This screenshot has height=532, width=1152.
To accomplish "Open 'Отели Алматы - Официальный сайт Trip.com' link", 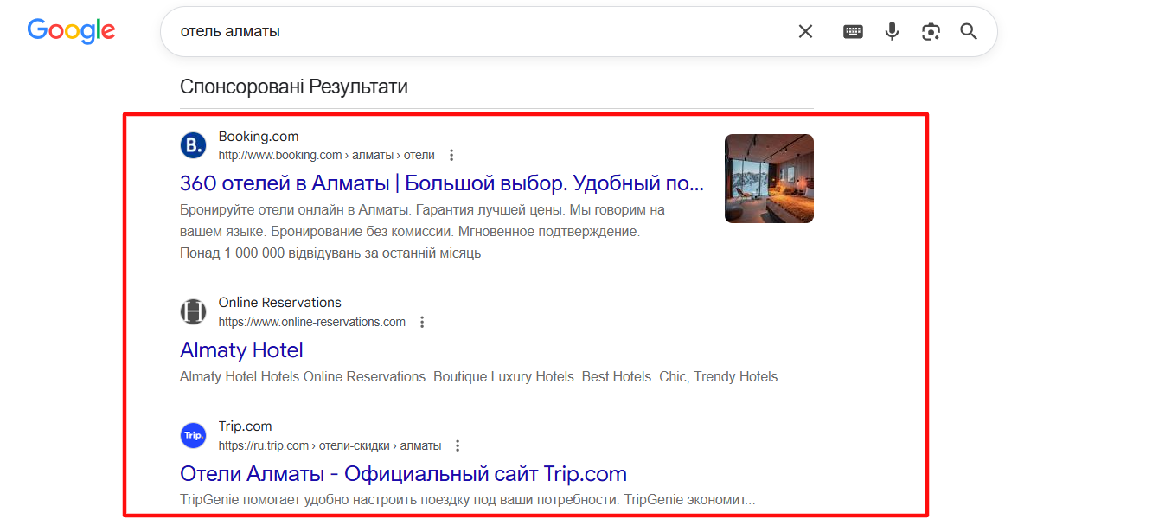I will click(403, 474).
